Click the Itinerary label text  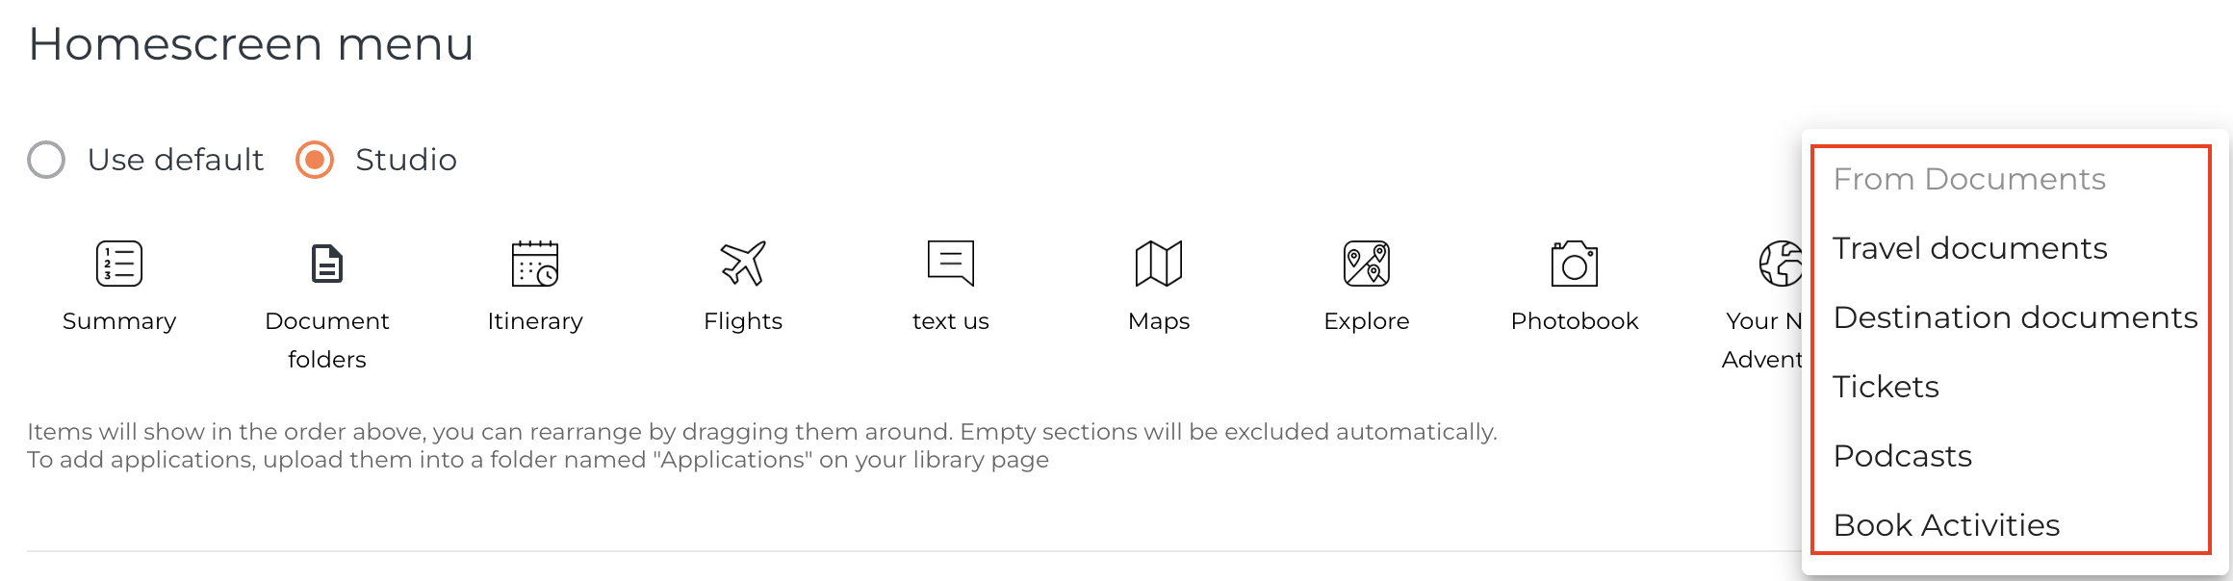pos(535,321)
